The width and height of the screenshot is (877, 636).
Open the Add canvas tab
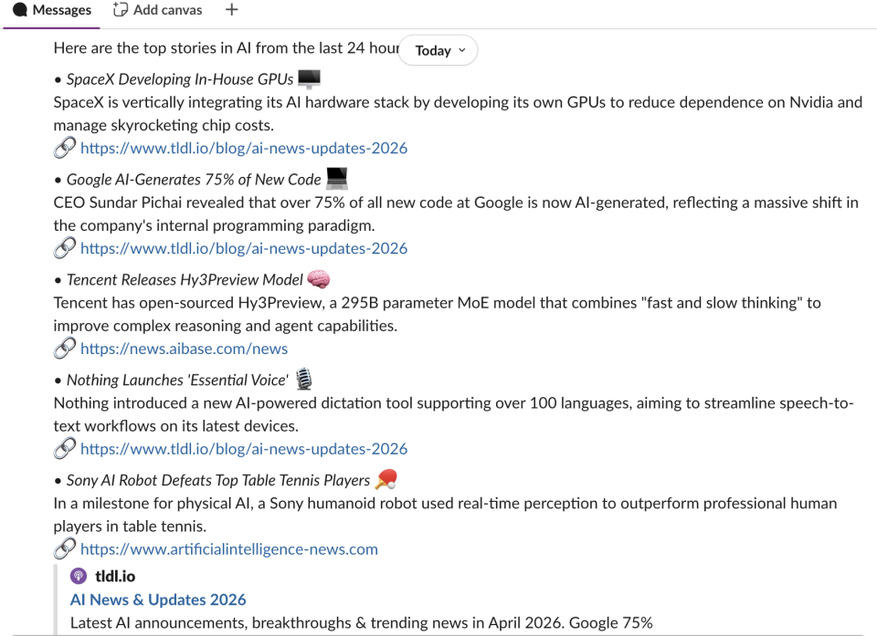pyautogui.click(x=167, y=10)
